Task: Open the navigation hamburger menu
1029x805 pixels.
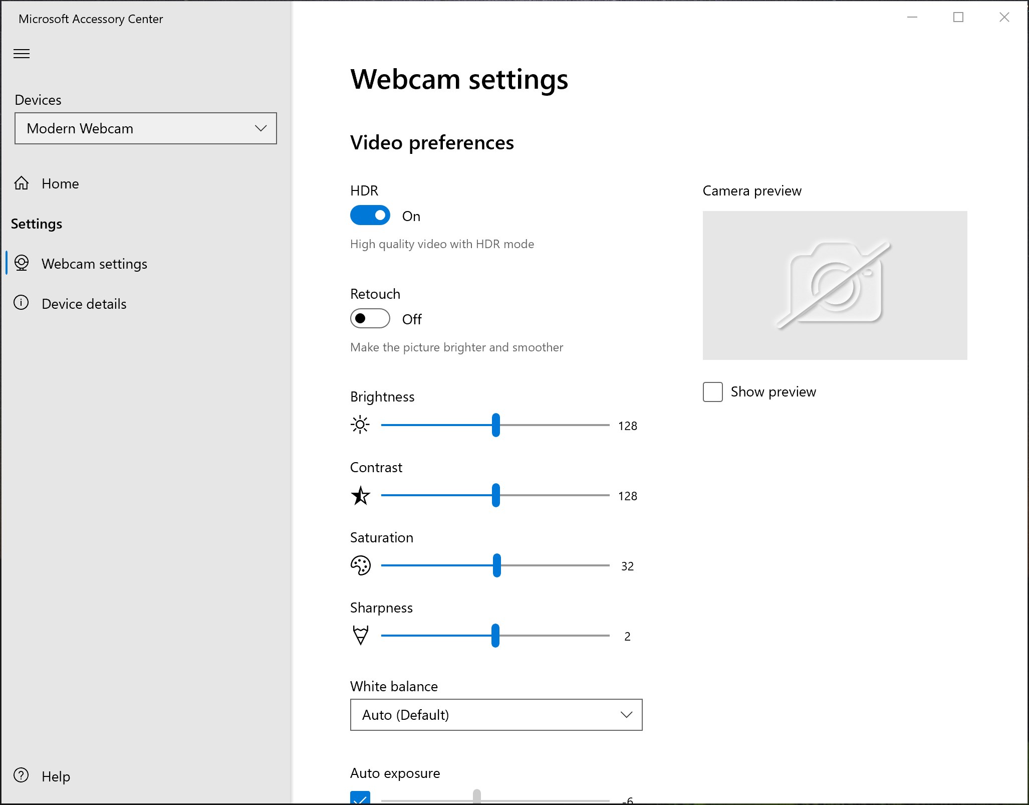Action: click(22, 54)
